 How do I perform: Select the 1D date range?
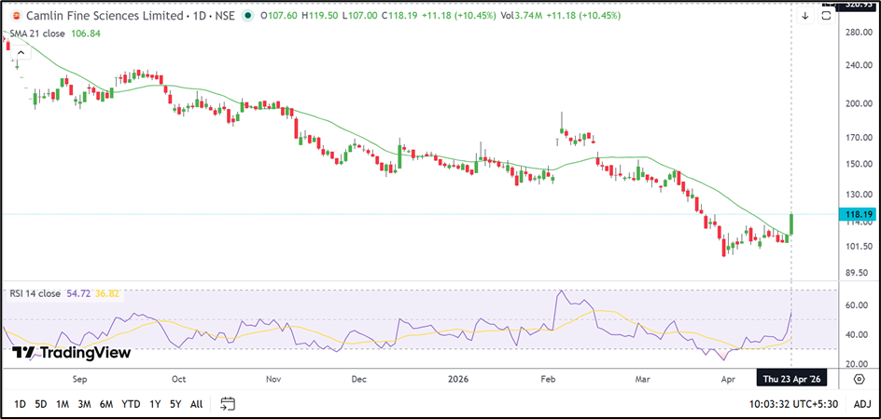[18, 403]
